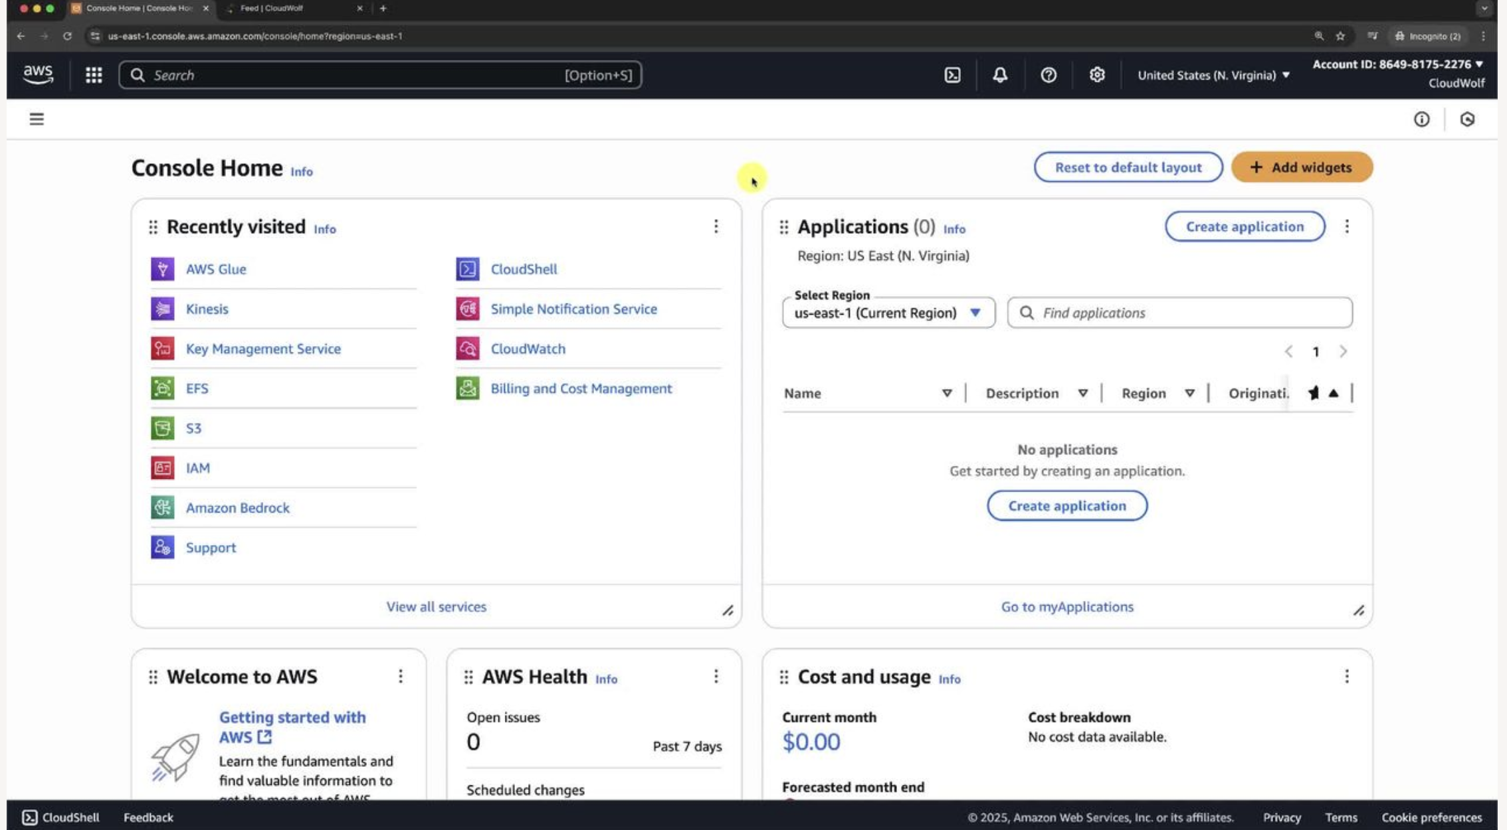Open the info panel icon at top right

(x=1421, y=119)
